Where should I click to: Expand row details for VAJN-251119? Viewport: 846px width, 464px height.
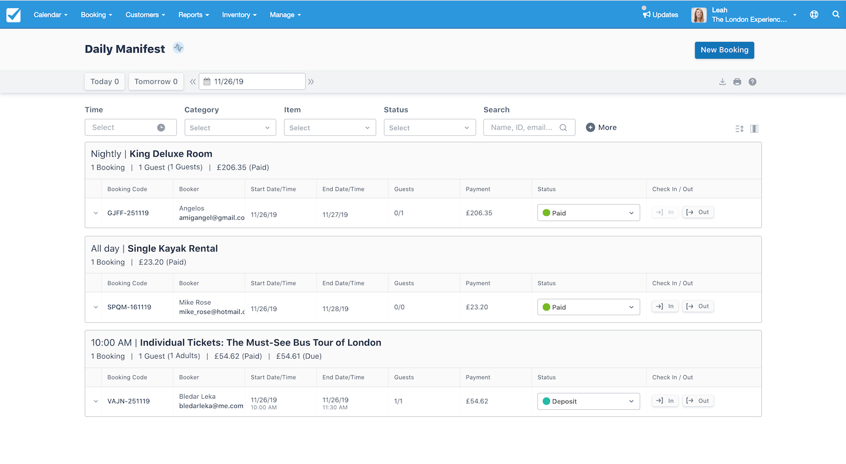click(96, 401)
